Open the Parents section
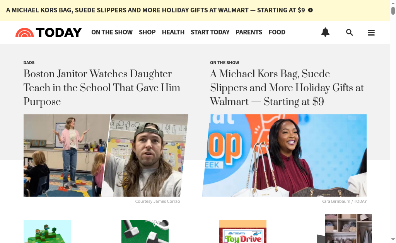This screenshot has height=243, width=396. coord(249,32)
